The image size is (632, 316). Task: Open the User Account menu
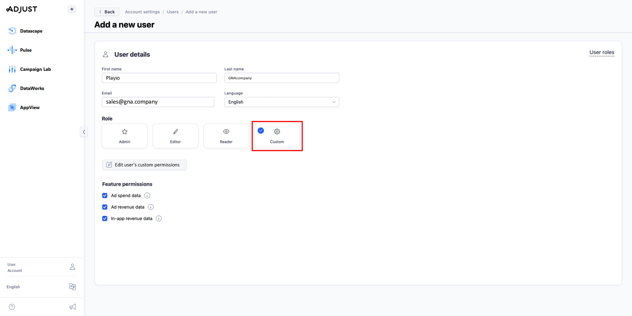pyautogui.click(x=42, y=267)
